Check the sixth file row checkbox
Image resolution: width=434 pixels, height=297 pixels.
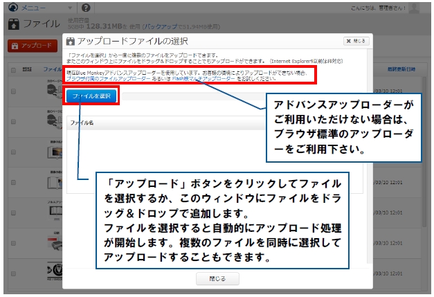tap(13, 243)
